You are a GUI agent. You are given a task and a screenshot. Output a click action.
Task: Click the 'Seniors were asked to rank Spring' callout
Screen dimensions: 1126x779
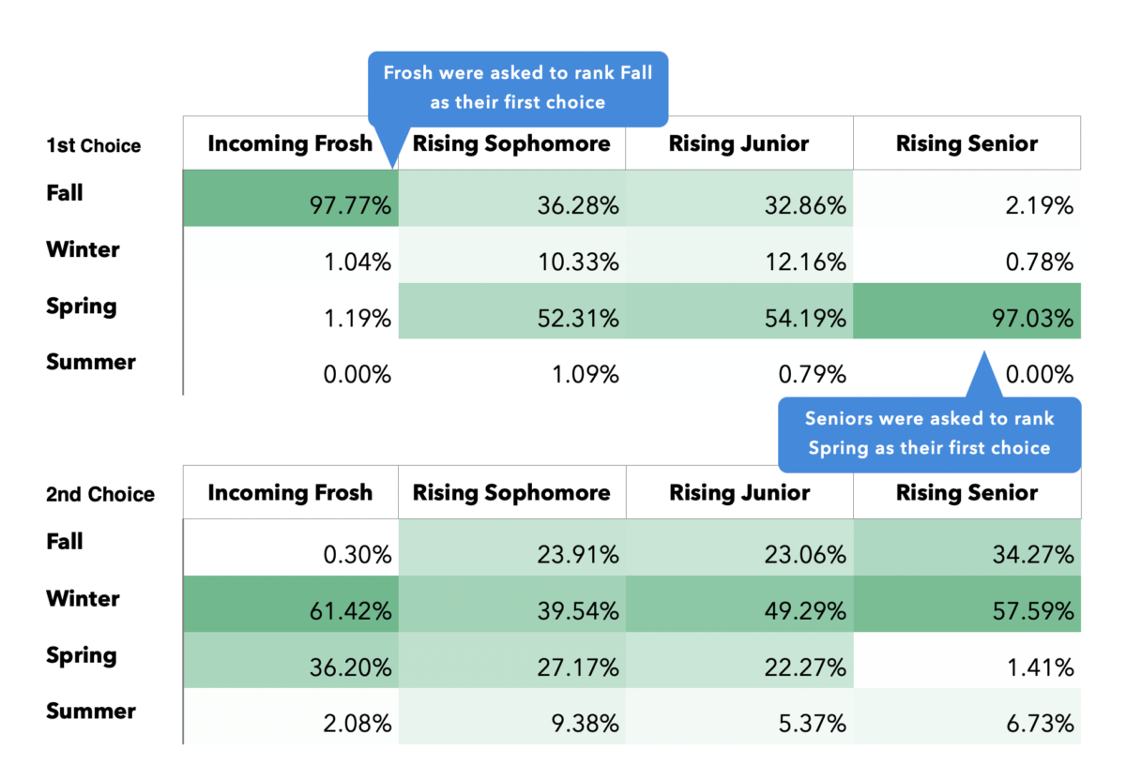click(929, 433)
